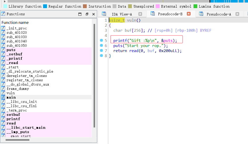Click the function icon beside vuln
Viewport: 248px width, 144px height.
(x=3, y=93)
